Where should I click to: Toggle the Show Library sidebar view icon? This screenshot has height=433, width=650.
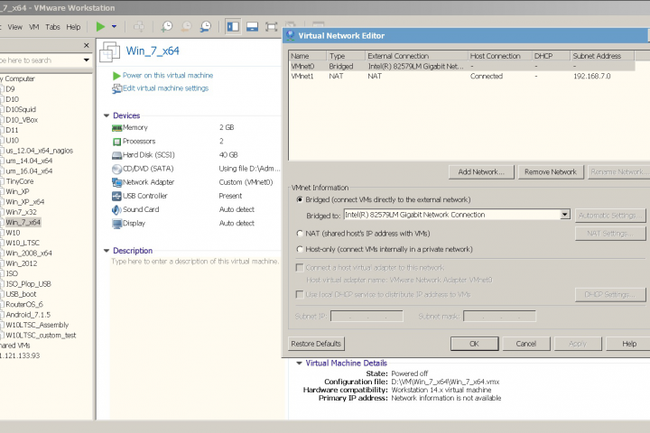[233, 27]
